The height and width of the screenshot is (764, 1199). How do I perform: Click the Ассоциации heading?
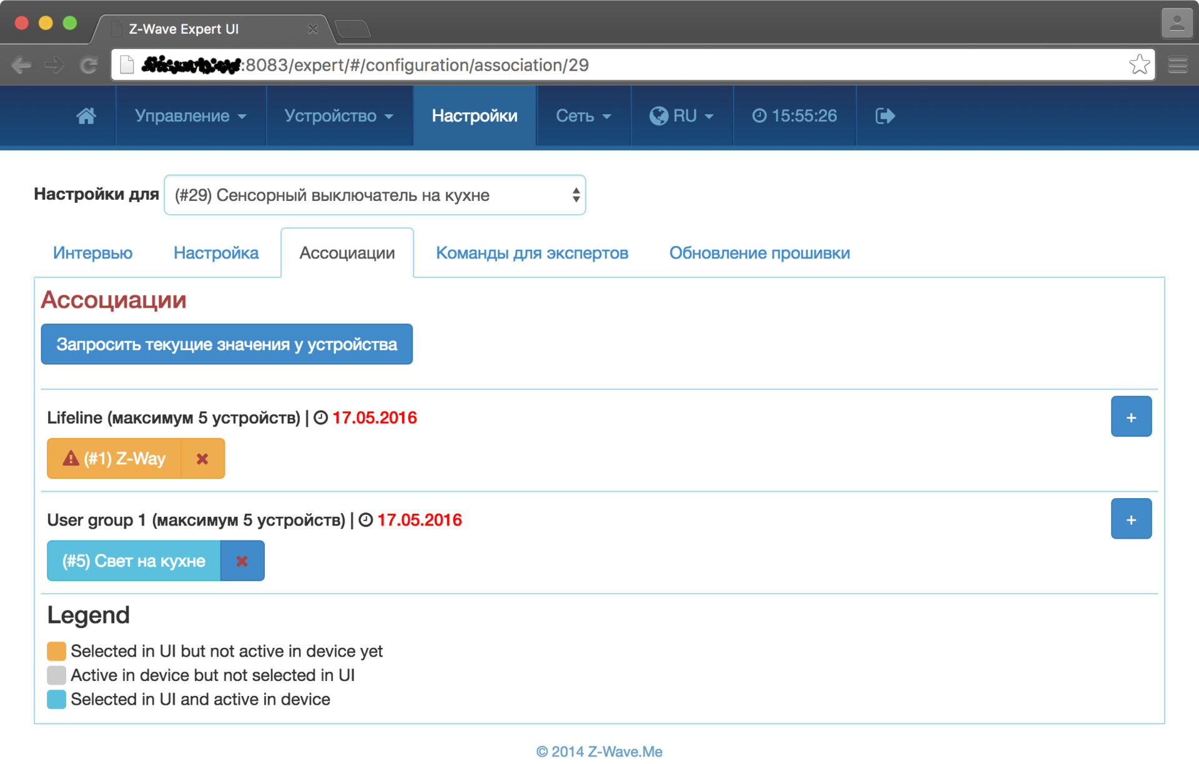114,300
